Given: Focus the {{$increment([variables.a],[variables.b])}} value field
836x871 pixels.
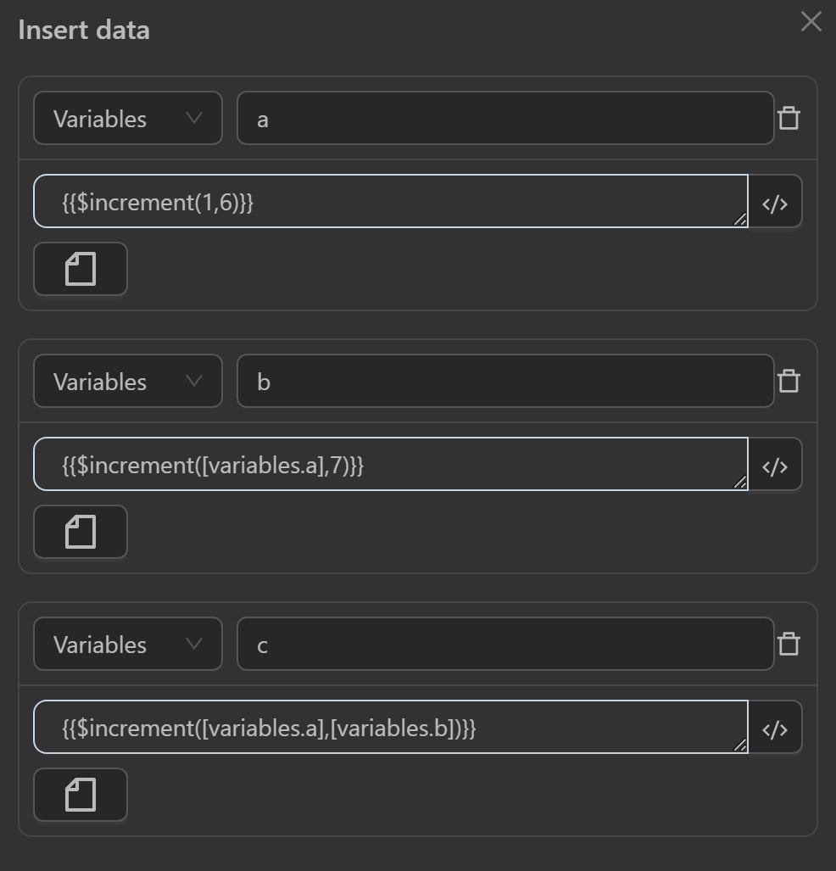Looking at the screenshot, I should pyautogui.click(x=390, y=728).
